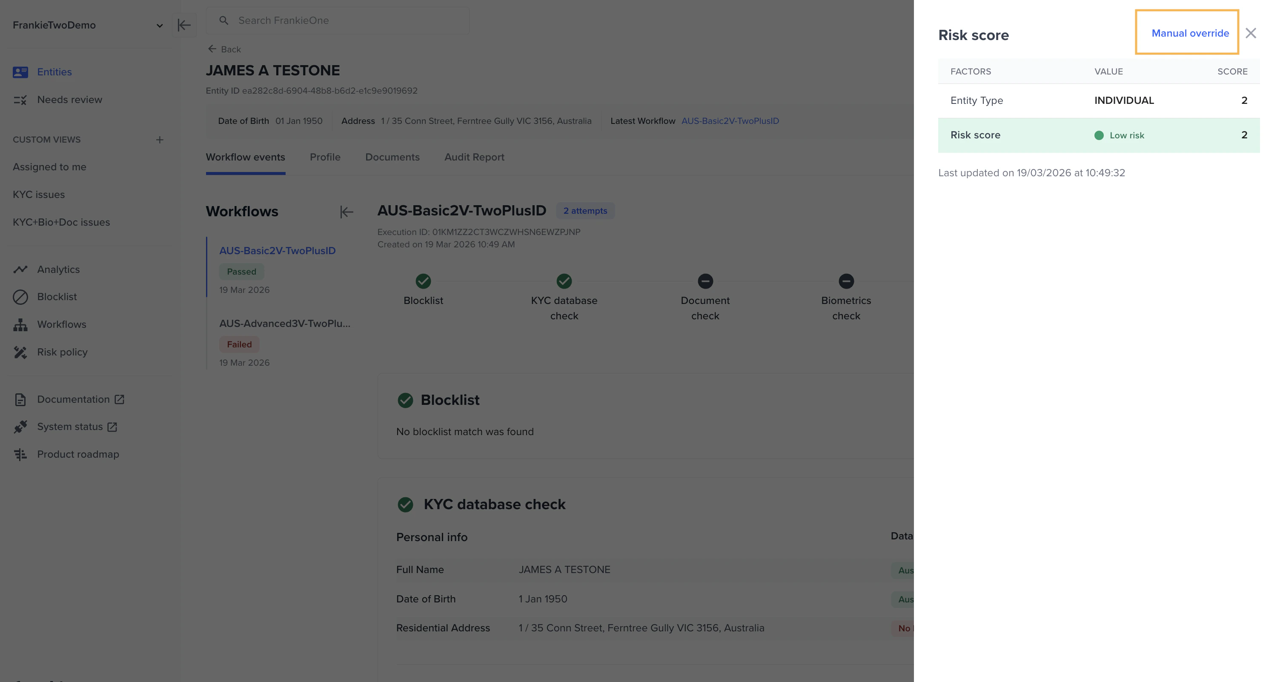Add a new custom view with plus
Viewport: 1283px width, 682px height.
click(159, 140)
